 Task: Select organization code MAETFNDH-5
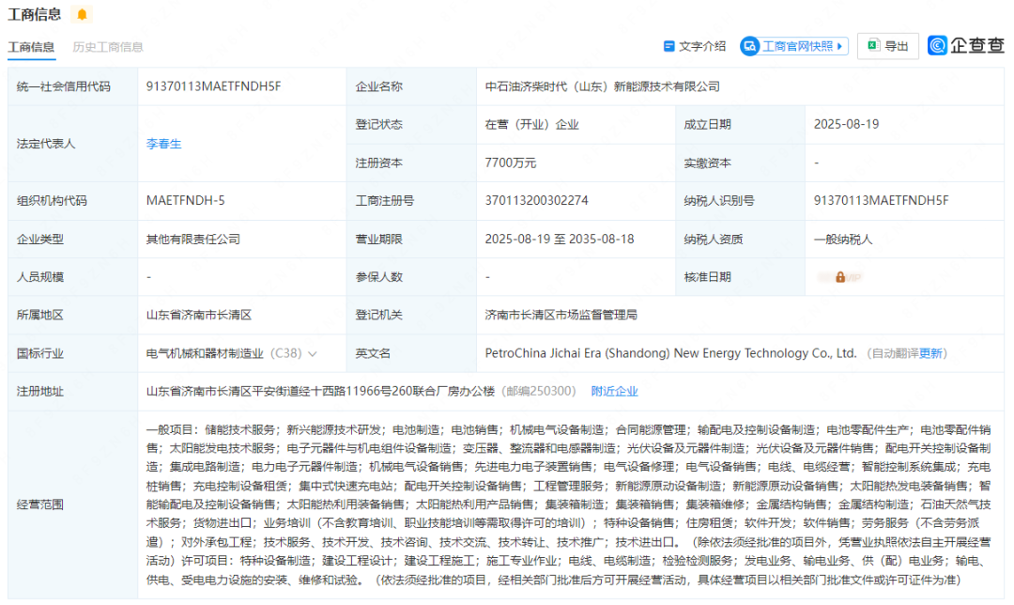[x=186, y=201]
